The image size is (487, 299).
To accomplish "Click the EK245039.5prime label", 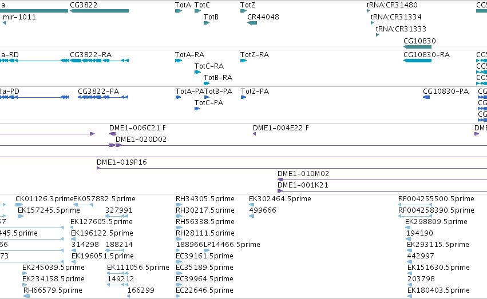I will coord(53,268).
